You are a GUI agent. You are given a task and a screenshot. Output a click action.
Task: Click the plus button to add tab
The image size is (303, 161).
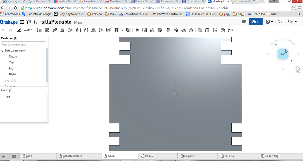[4, 157]
